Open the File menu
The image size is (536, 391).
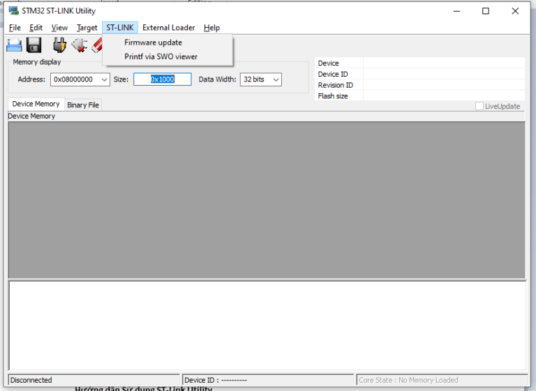pyautogui.click(x=15, y=28)
